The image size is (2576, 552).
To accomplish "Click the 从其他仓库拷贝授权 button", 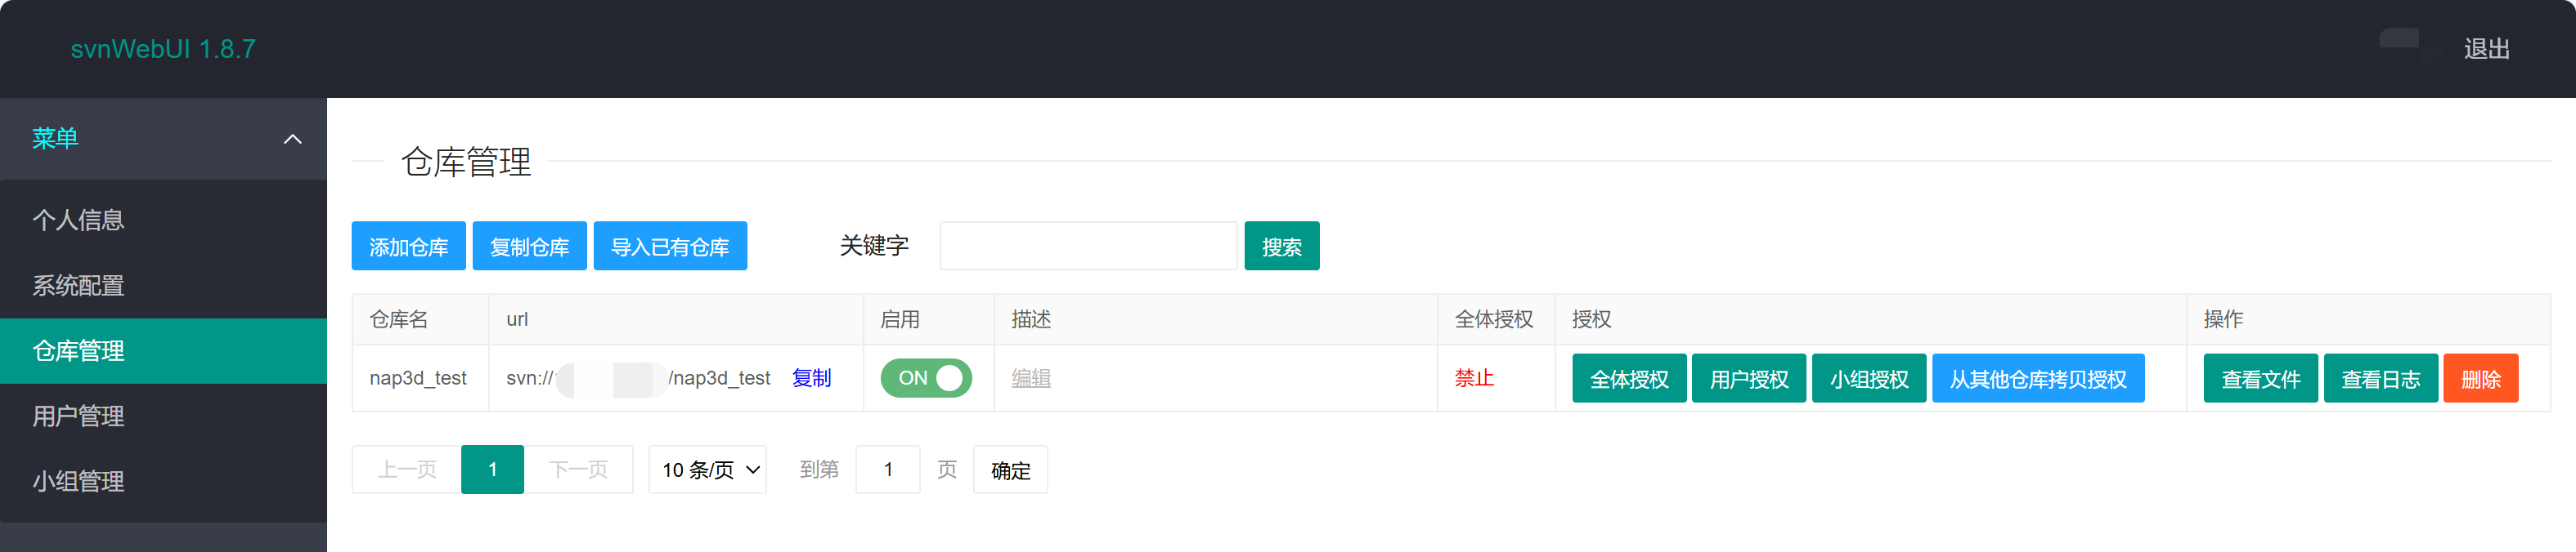I will pos(2037,380).
